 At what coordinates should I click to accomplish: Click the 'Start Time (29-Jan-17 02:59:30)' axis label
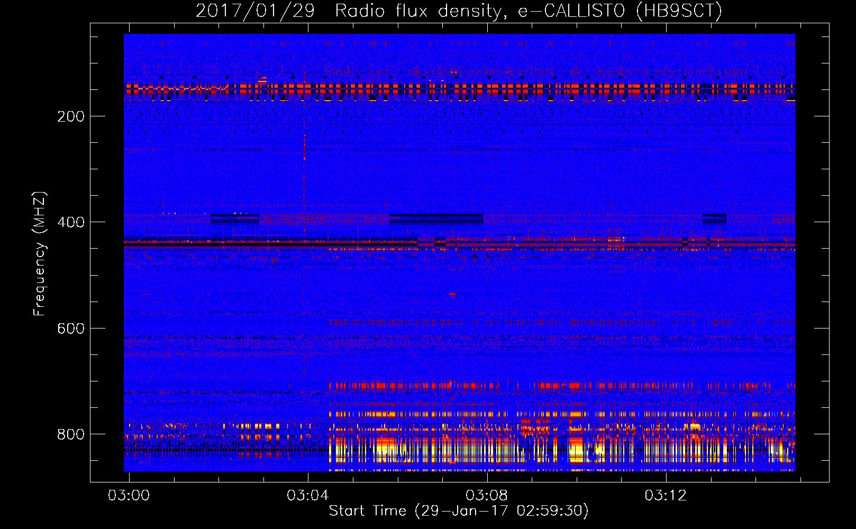tap(459, 511)
